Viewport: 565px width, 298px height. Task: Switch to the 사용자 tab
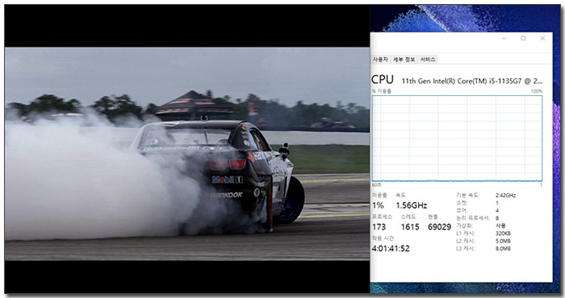click(x=380, y=60)
